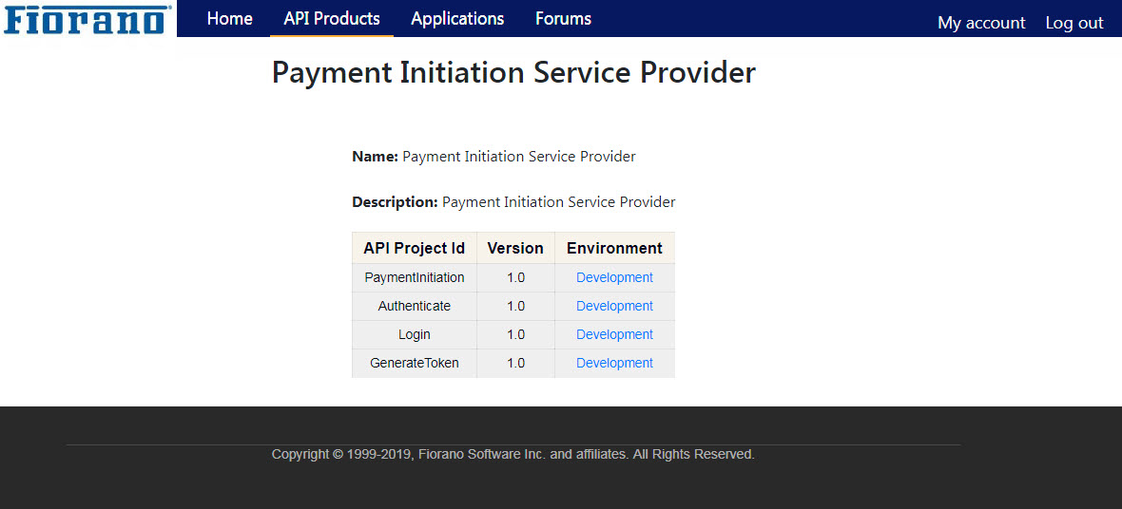Viewport: 1122px width, 509px height.
Task: Click the Environment column header
Action: point(614,248)
